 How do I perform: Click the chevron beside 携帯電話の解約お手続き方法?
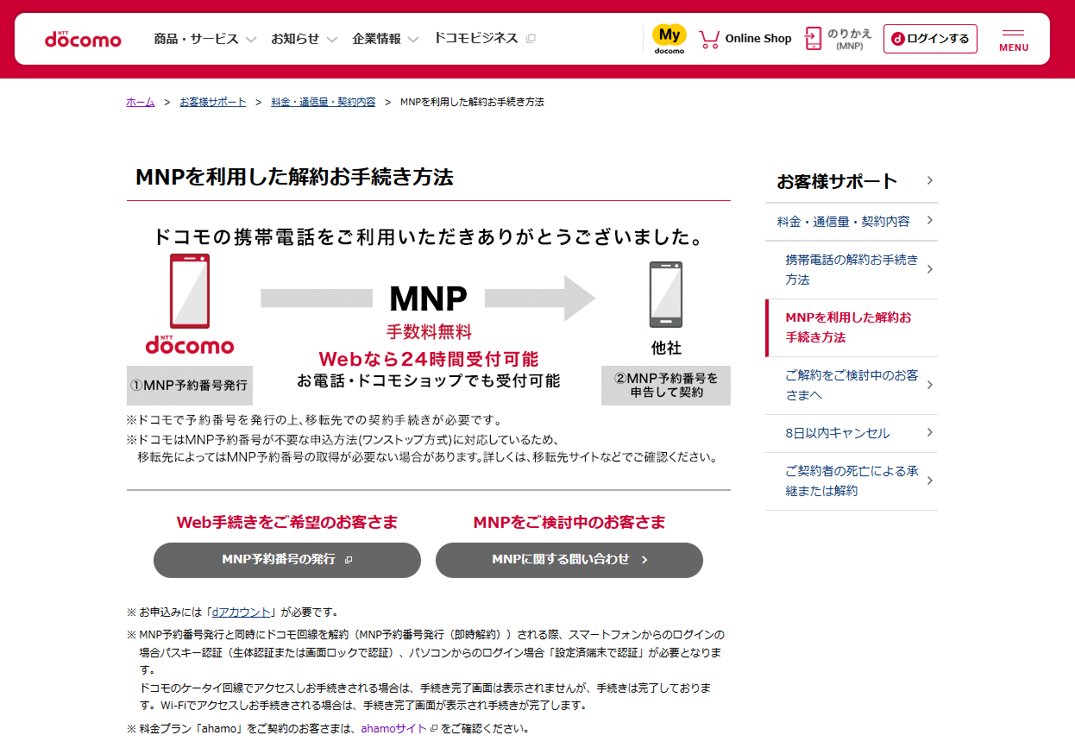(930, 269)
